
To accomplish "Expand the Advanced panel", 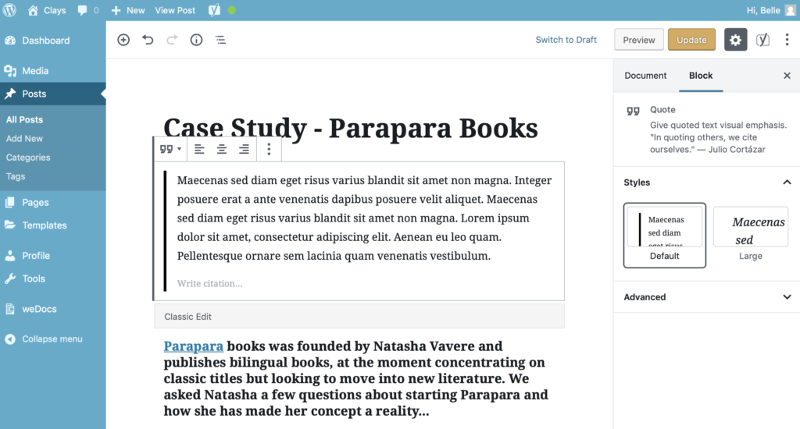I will (x=706, y=297).
